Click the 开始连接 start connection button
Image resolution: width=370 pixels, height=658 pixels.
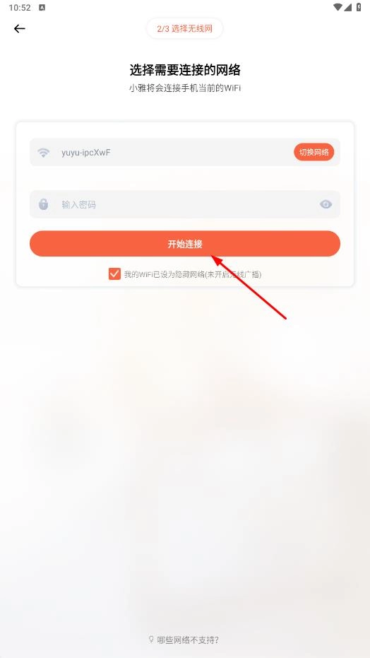185,244
